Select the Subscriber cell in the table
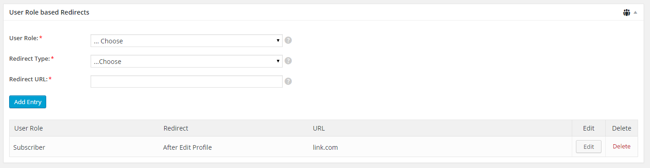Viewport: 650px width, 168px height. pos(29,147)
